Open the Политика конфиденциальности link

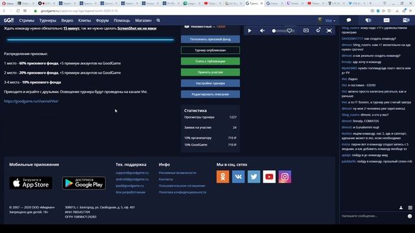(x=182, y=192)
